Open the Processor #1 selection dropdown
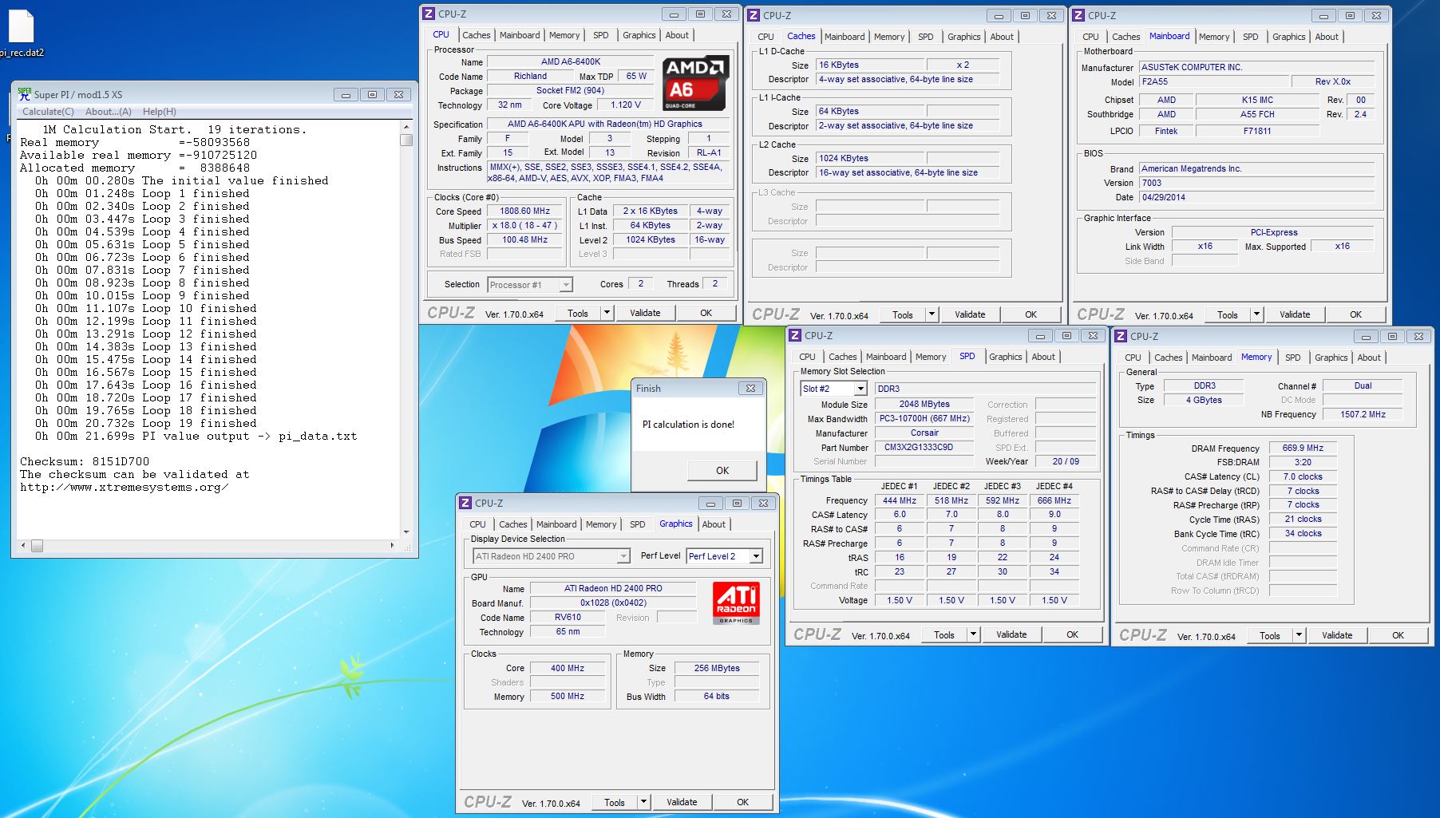Image resolution: width=1440 pixels, height=818 pixels. pyautogui.click(x=566, y=285)
